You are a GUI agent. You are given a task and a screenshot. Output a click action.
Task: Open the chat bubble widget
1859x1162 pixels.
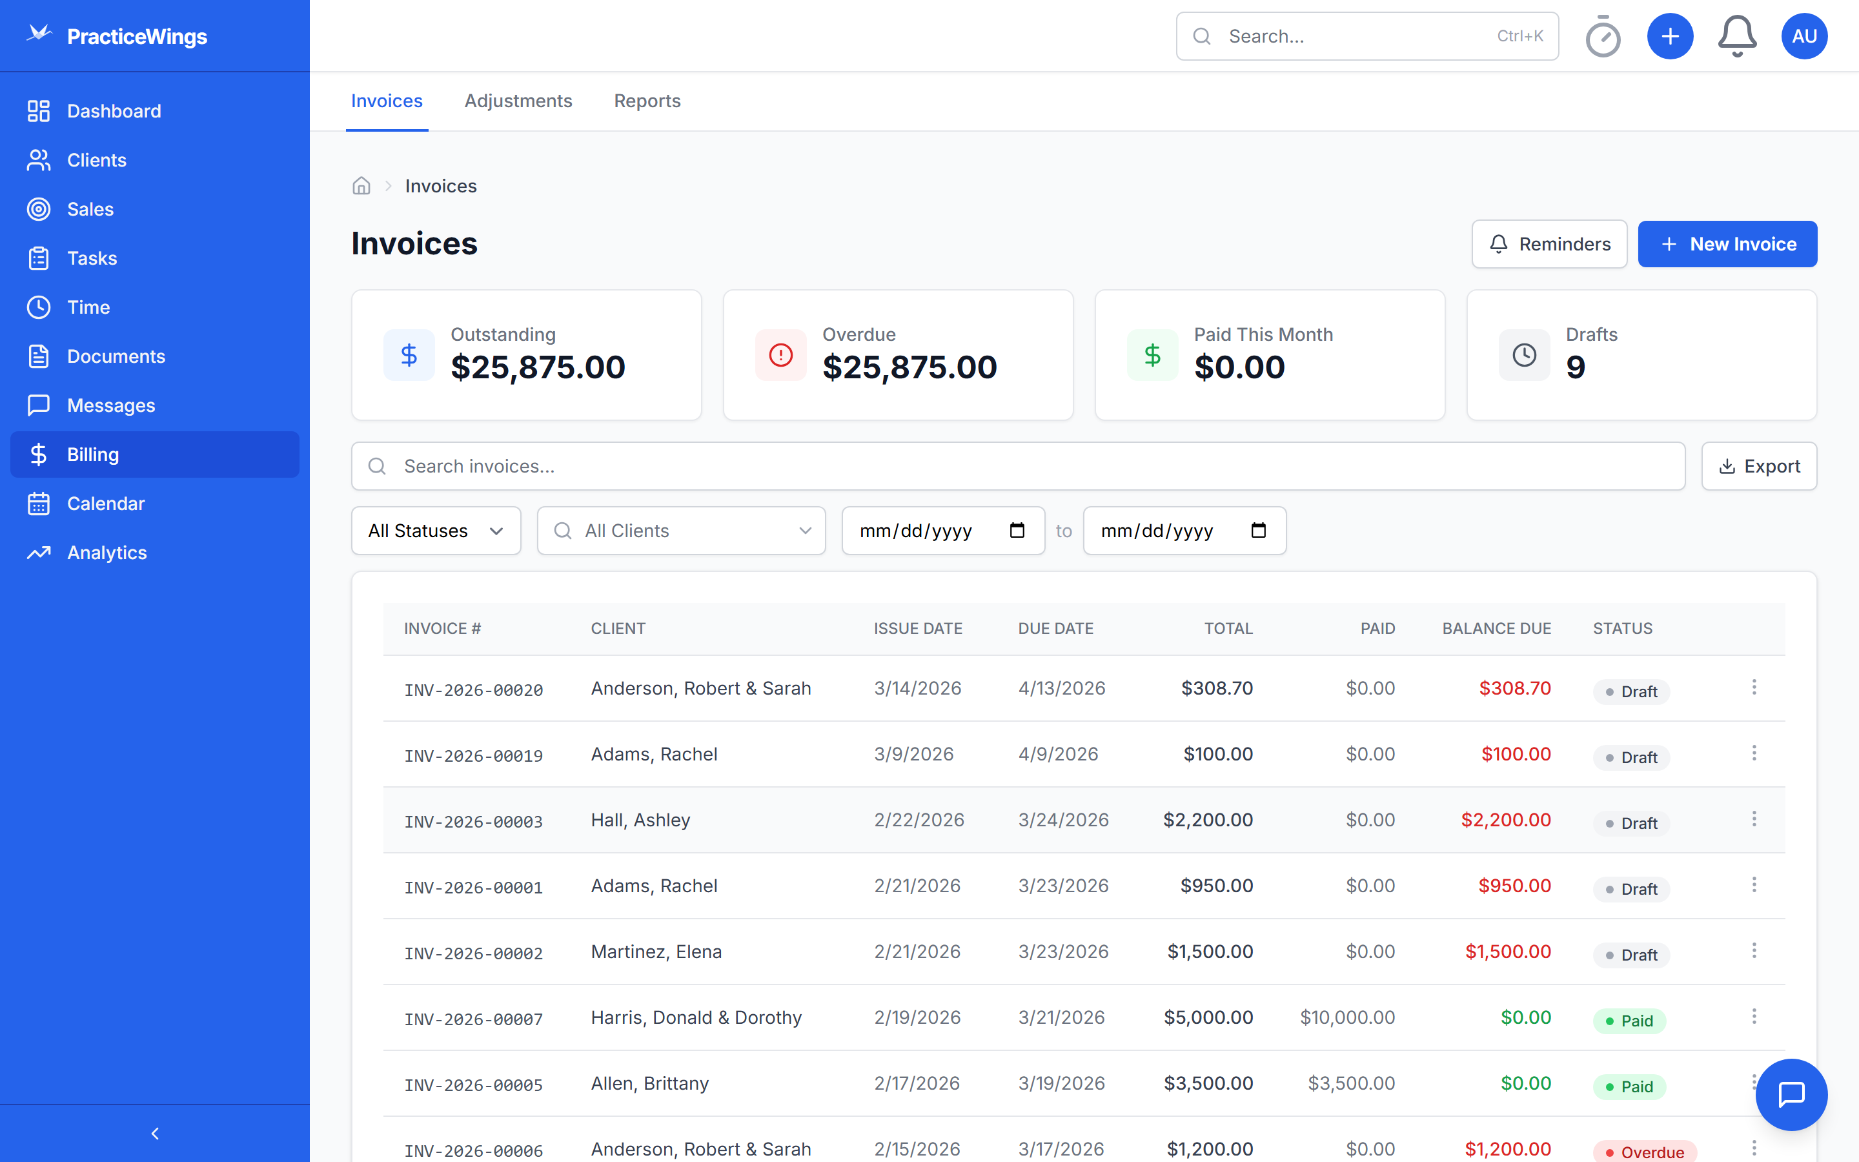(x=1791, y=1094)
